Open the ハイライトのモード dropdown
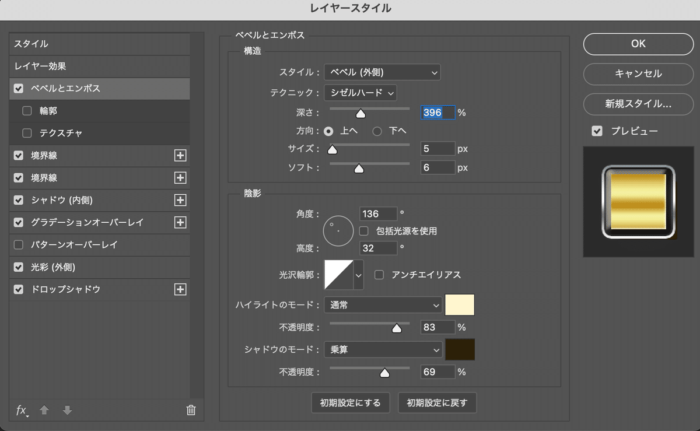The image size is (700, 431). [x=383, y=305]
